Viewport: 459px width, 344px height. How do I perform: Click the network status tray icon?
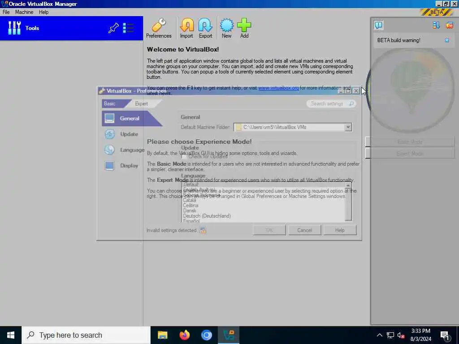(x=390, y=335)
